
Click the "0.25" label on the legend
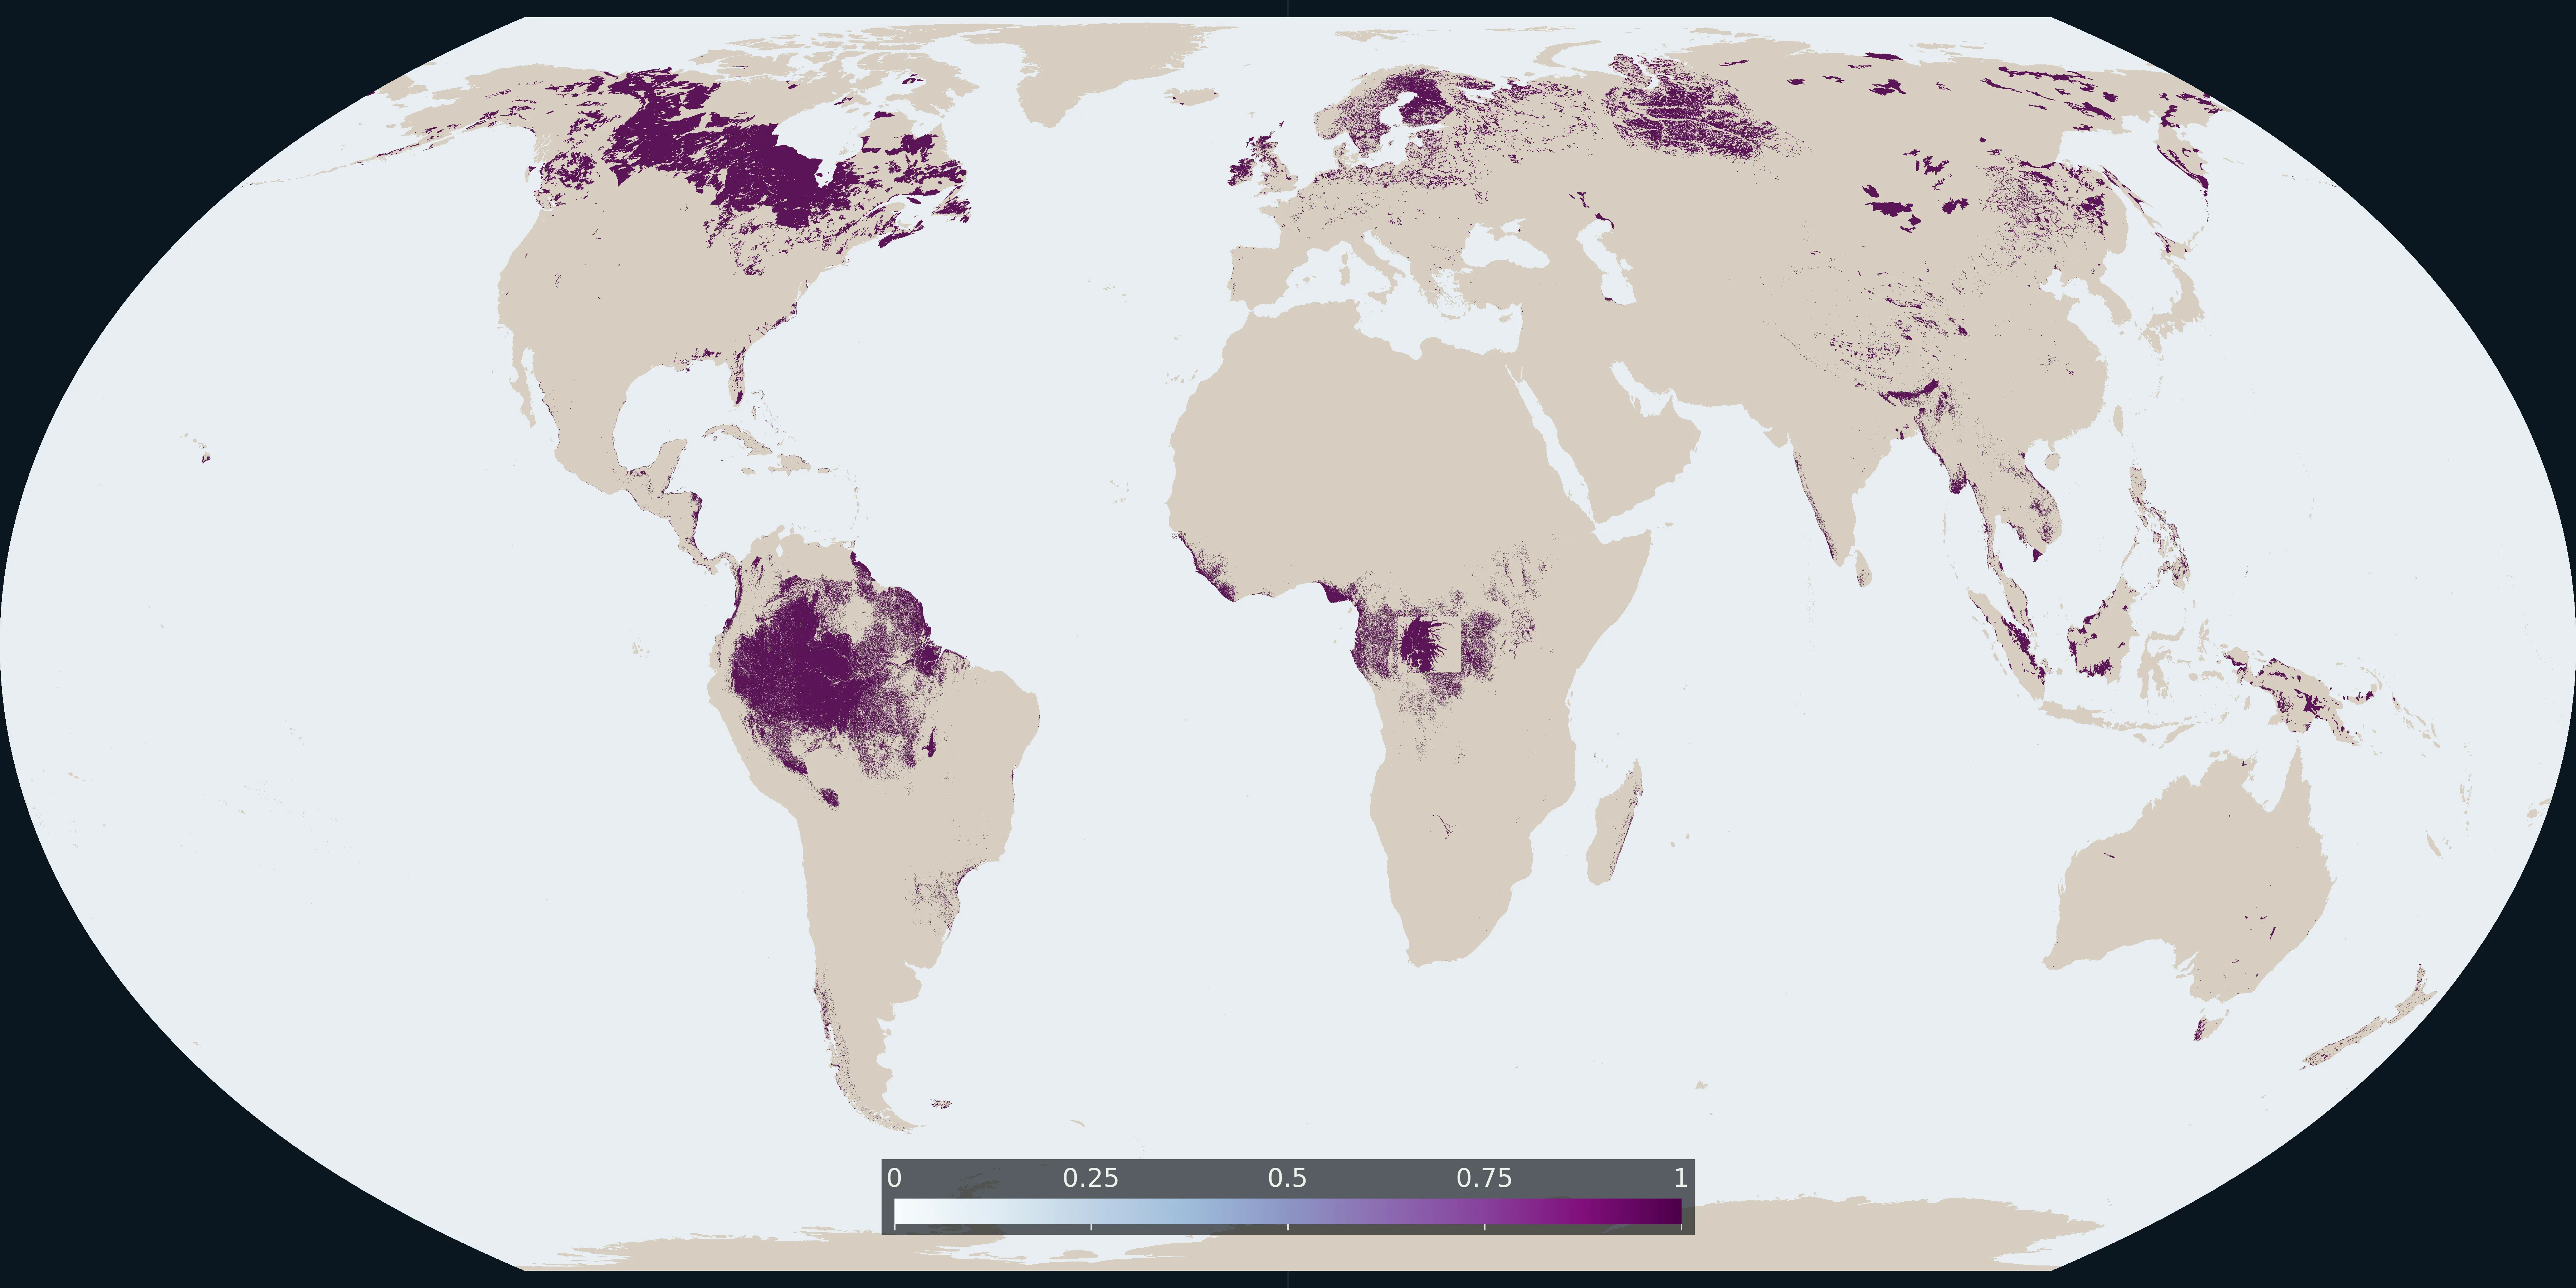pos(1090,1178)
